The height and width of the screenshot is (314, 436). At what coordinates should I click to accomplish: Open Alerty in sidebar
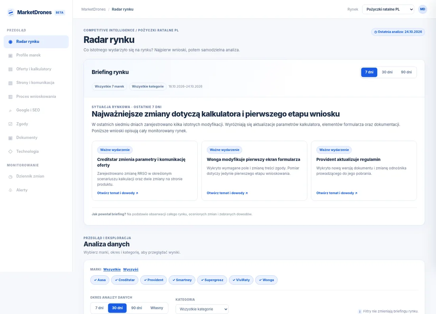(36, 190)
